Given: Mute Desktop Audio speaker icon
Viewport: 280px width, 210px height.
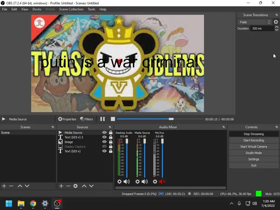Looking at the screenshot, I should [x=127, y=182].
